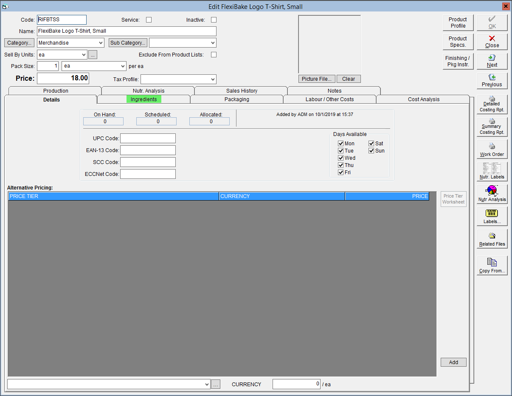The height and width of the screenshot is (396, 512).
Task: Switch to the Labour / Other Costs tab
Action: [x=329, y=99]
